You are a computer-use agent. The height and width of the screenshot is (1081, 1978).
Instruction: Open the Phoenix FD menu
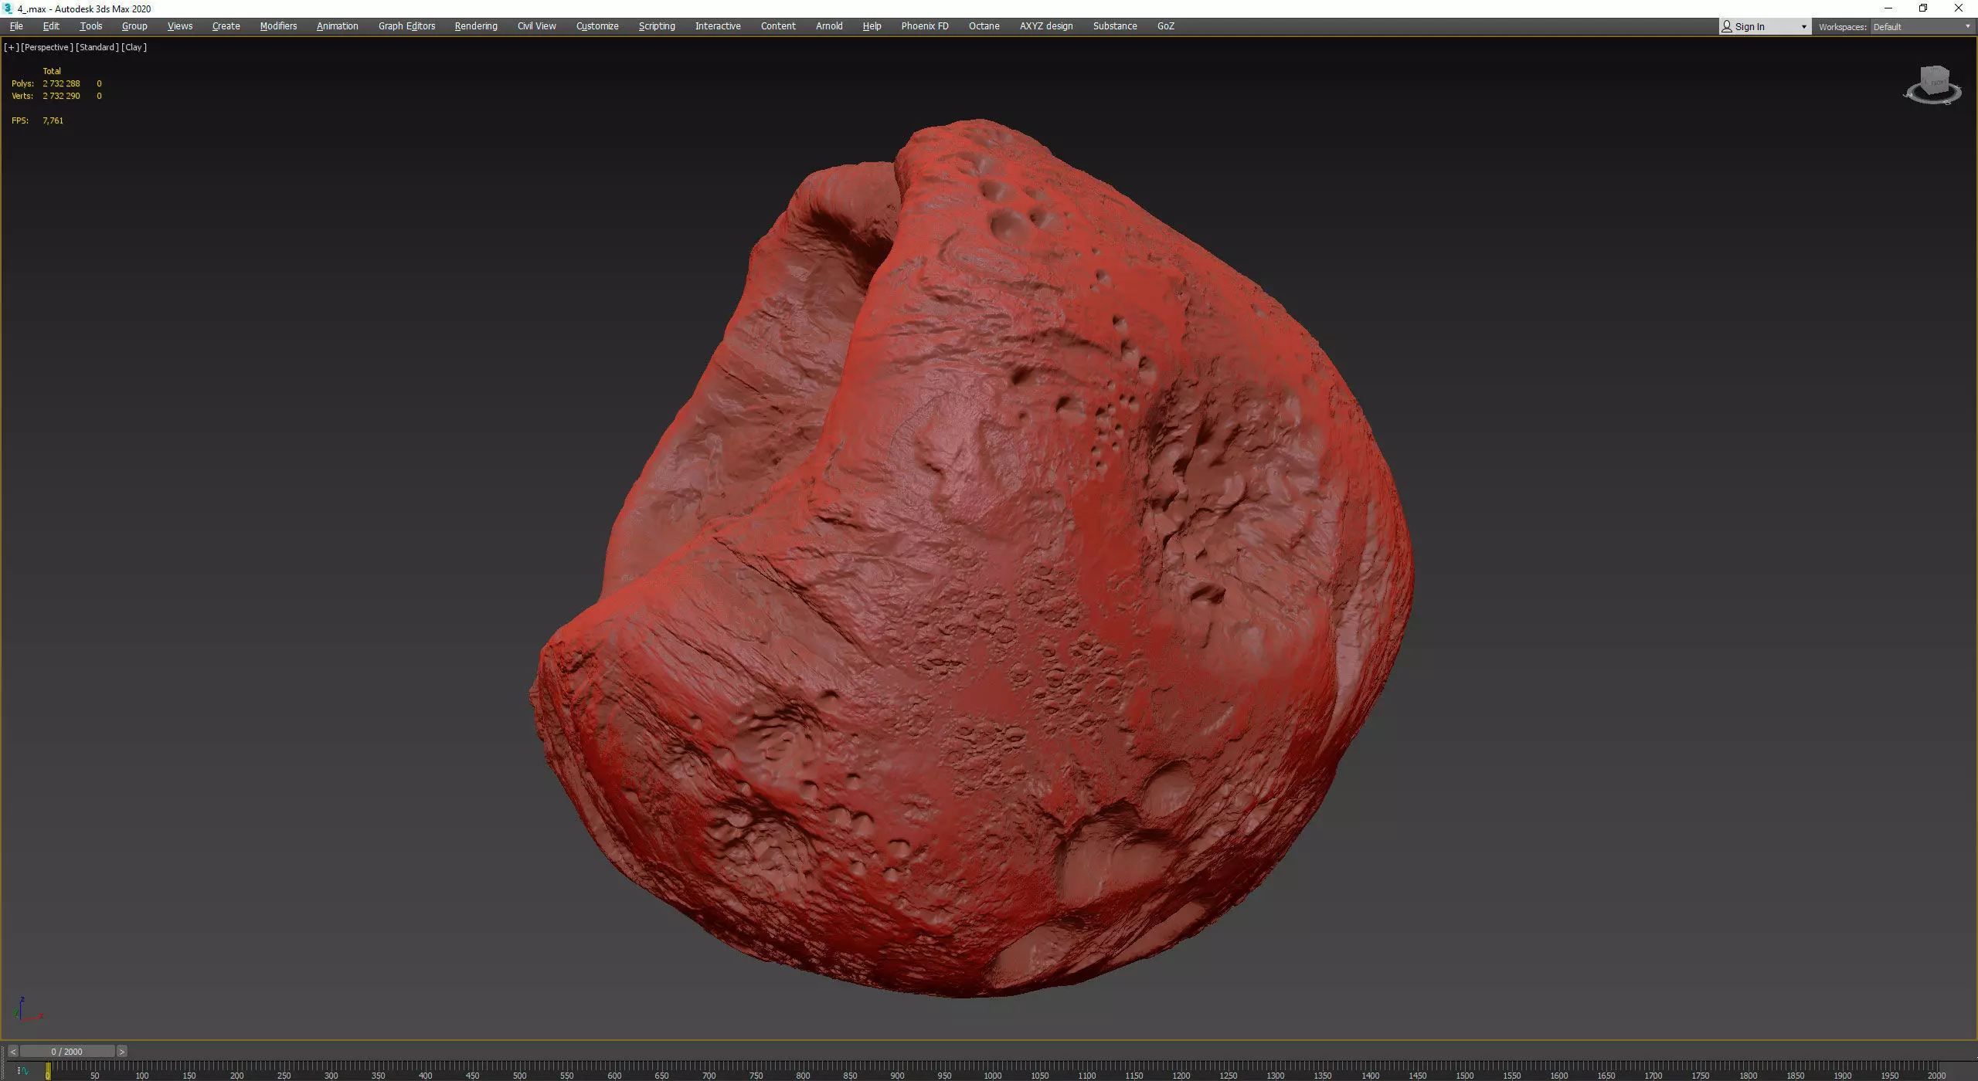[x=925, y=26]
